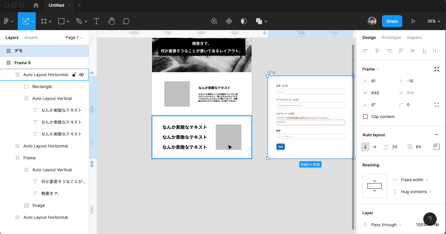Click the X position input field
The height and width of the screenshot is (234, 446).
click(379, 81)
